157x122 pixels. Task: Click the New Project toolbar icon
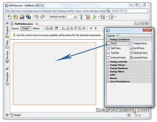[x=16, y=17]
